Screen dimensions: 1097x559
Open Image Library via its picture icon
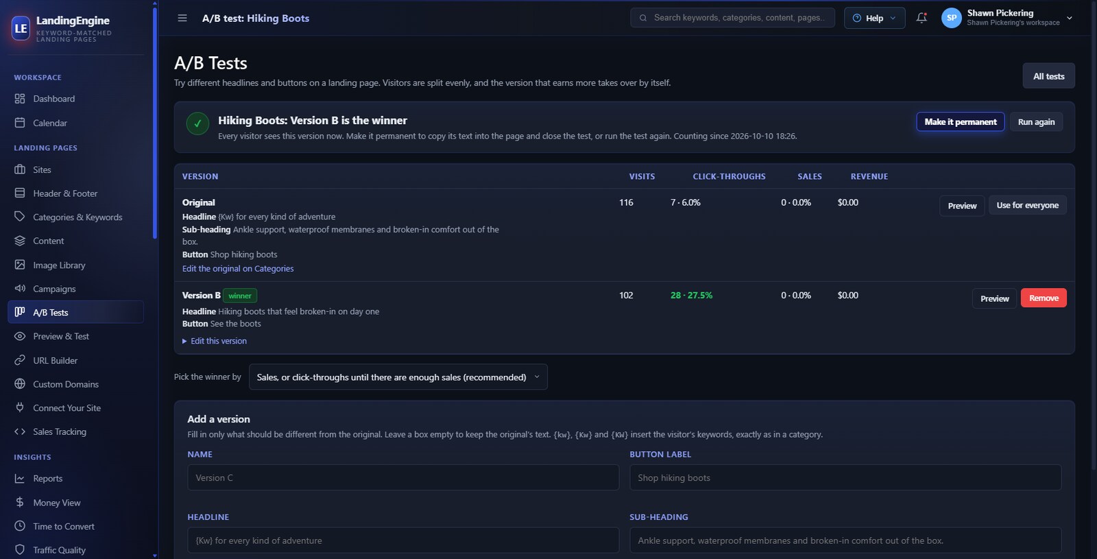point(20,265)
